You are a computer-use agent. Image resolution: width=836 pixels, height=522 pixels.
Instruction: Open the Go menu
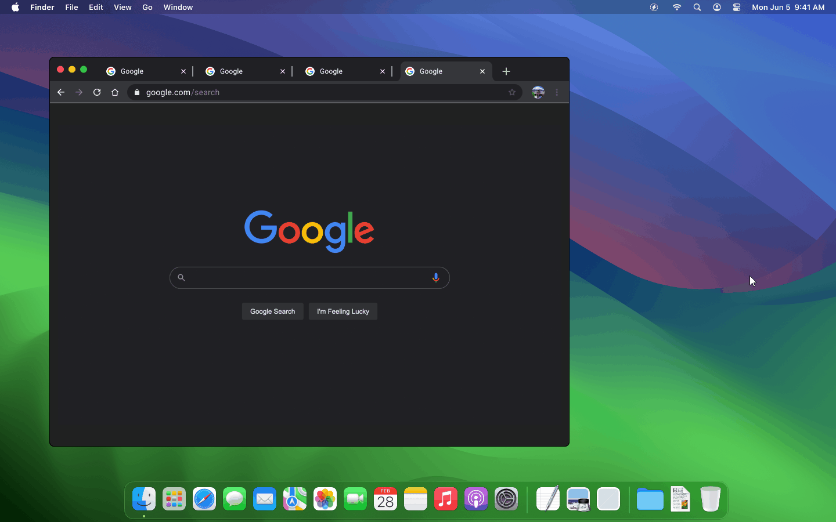point(147,7)
